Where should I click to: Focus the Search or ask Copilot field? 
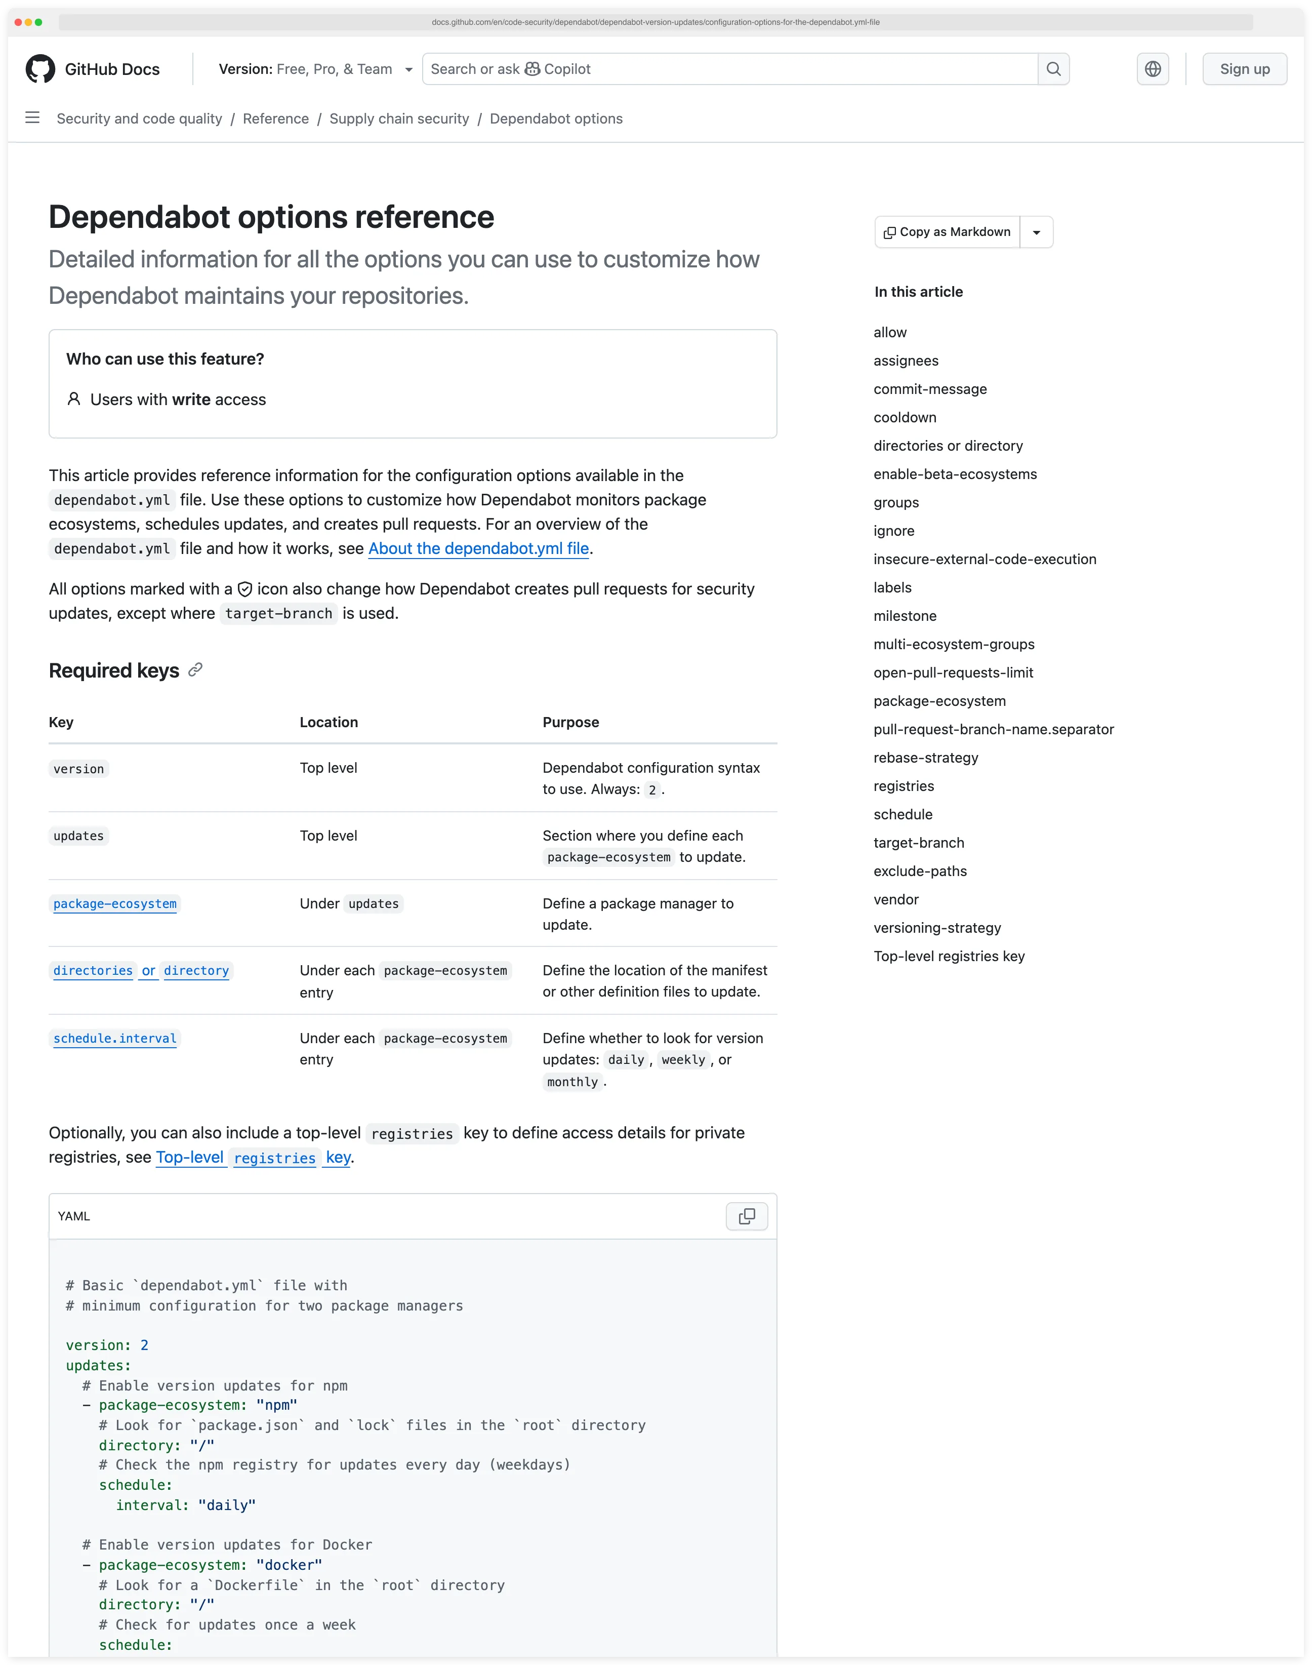tap(730, 69)
